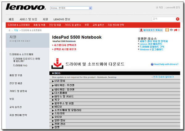Click the printer icon
The width and height of the screenshot is (185, 131).
[171, 30]
